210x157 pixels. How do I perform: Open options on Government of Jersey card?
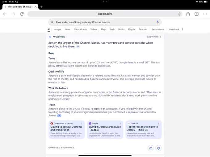pos(82,123)
